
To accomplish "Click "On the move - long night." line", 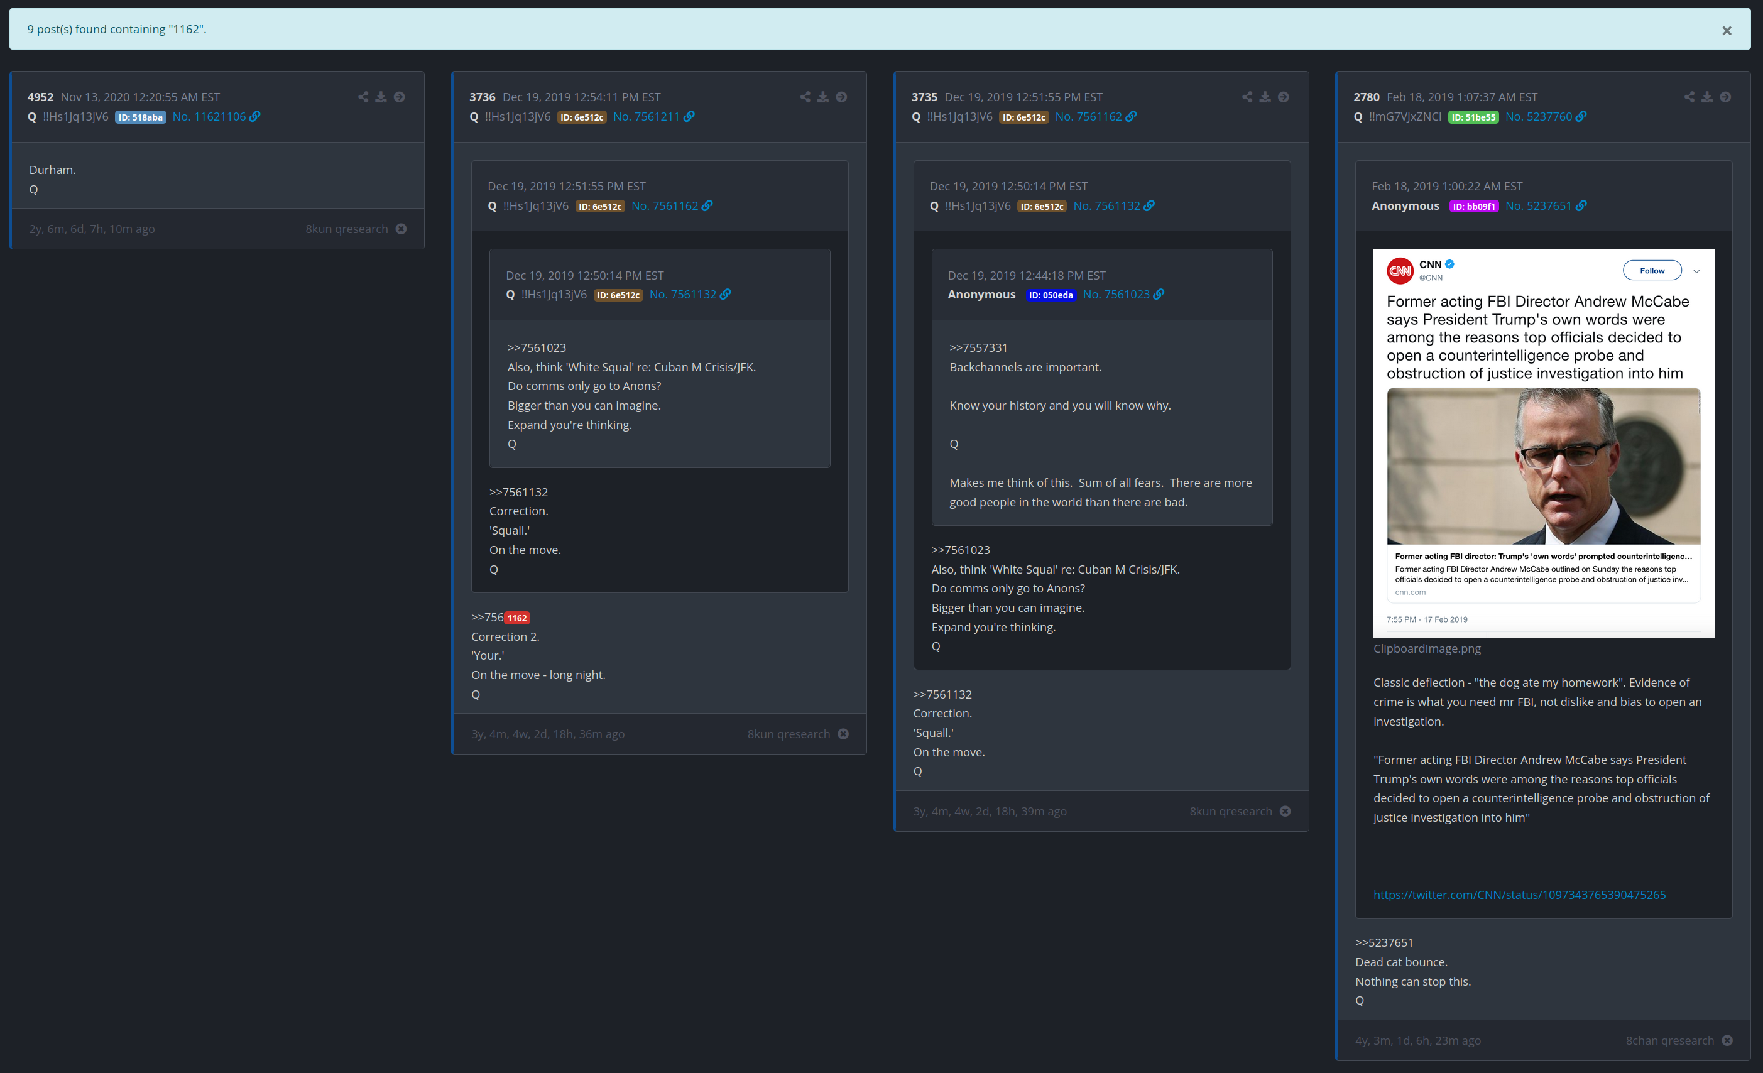I will tap(538, 675).
